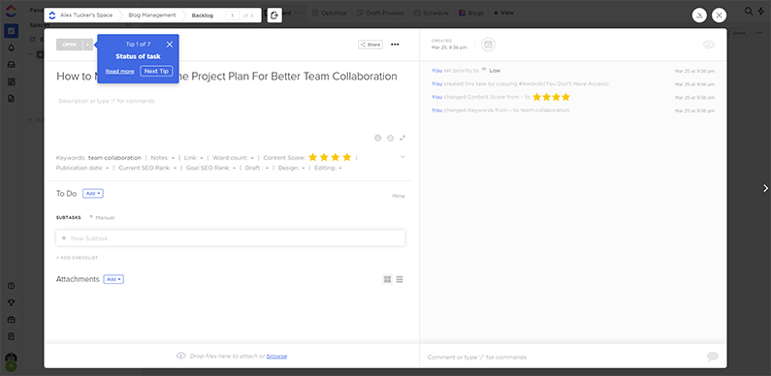The width and height of the screenshot is (771, 376).
Task: Click the templates face icon in description
Action: click(377, 139)
